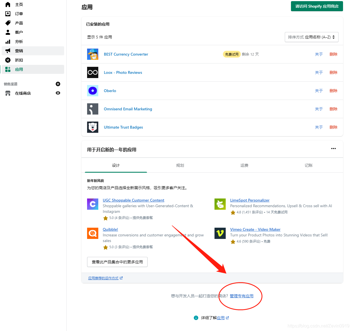Click 删除 for Omnisend Email Marketing

334,109
